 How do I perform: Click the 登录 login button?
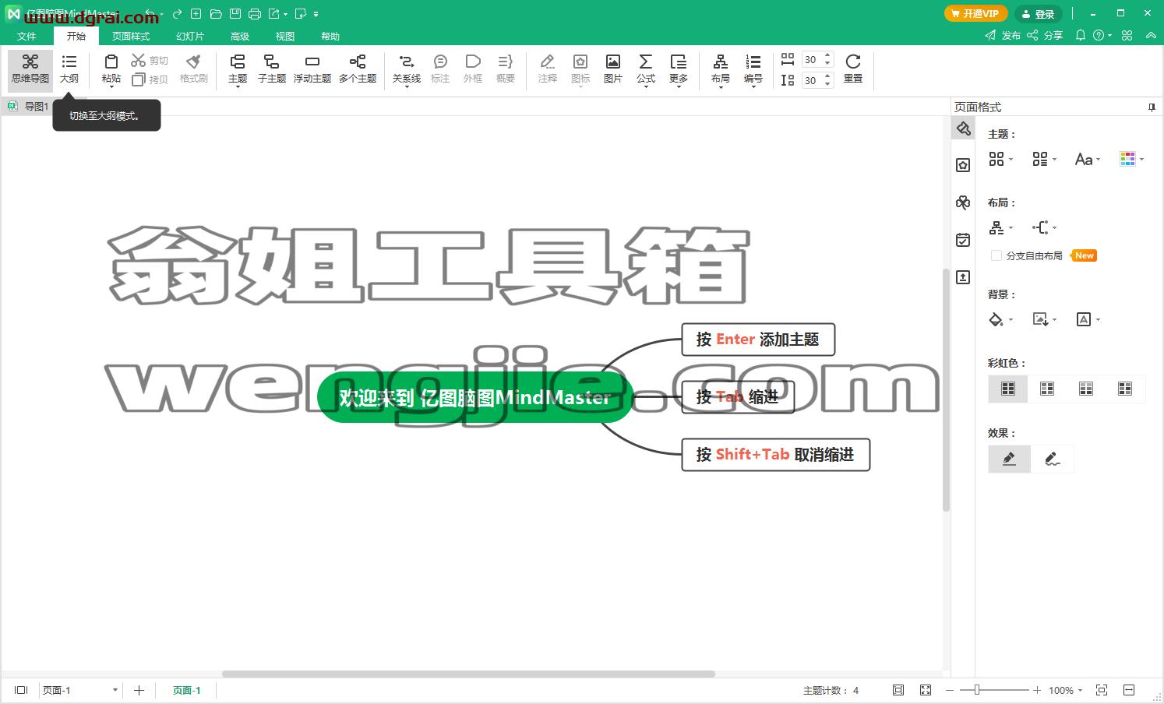[x=1039, y=13]
